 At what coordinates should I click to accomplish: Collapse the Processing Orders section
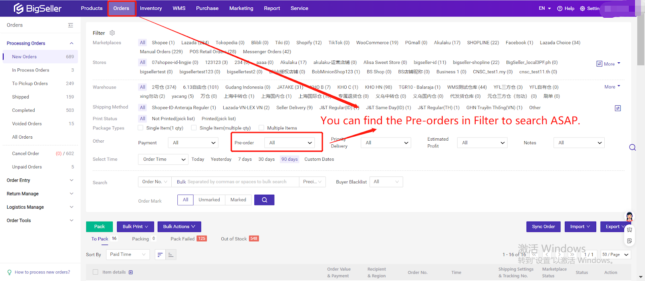click(x=40, y=43)
